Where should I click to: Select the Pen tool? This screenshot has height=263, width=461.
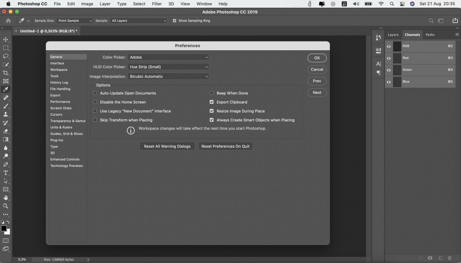[6, 164]
